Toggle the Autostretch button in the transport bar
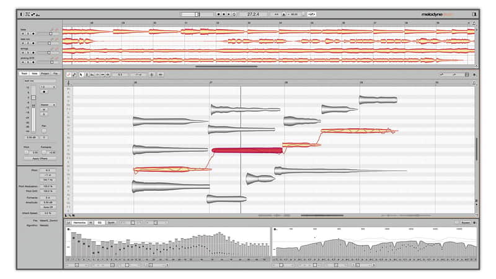This screenshot has height=279, width=496. click(x=312, y=14)
